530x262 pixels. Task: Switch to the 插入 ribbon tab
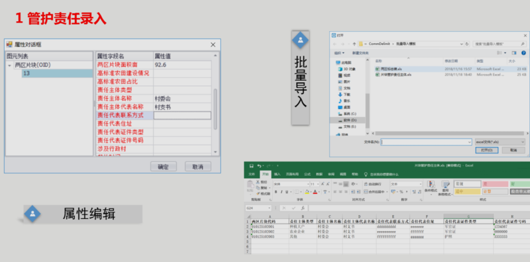(x=278, y=174)
